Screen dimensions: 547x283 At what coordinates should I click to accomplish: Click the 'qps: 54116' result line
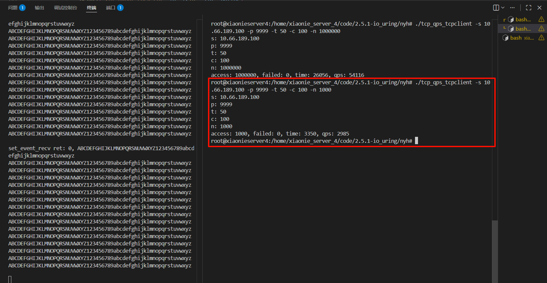288,75
